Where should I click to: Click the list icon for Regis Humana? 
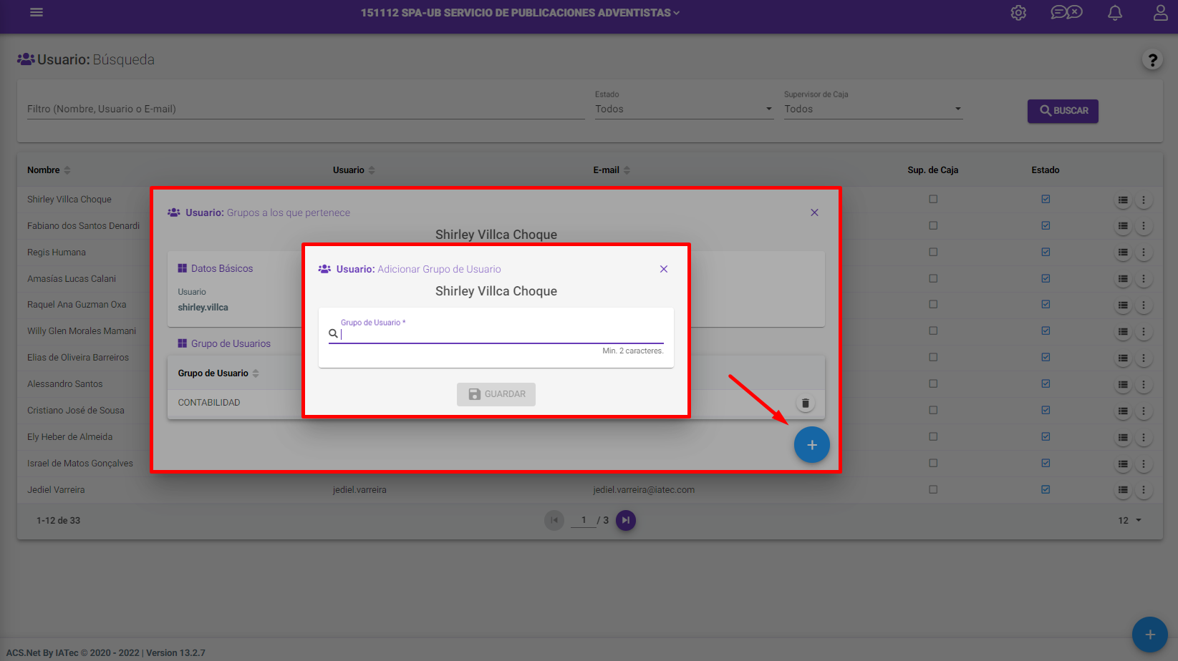pyautogui.click(x=1123, y=253)
